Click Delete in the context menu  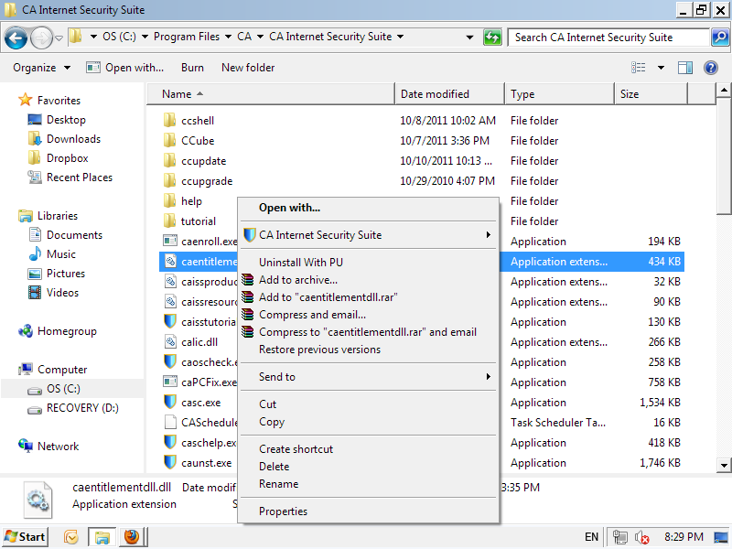tap(274, 467)
